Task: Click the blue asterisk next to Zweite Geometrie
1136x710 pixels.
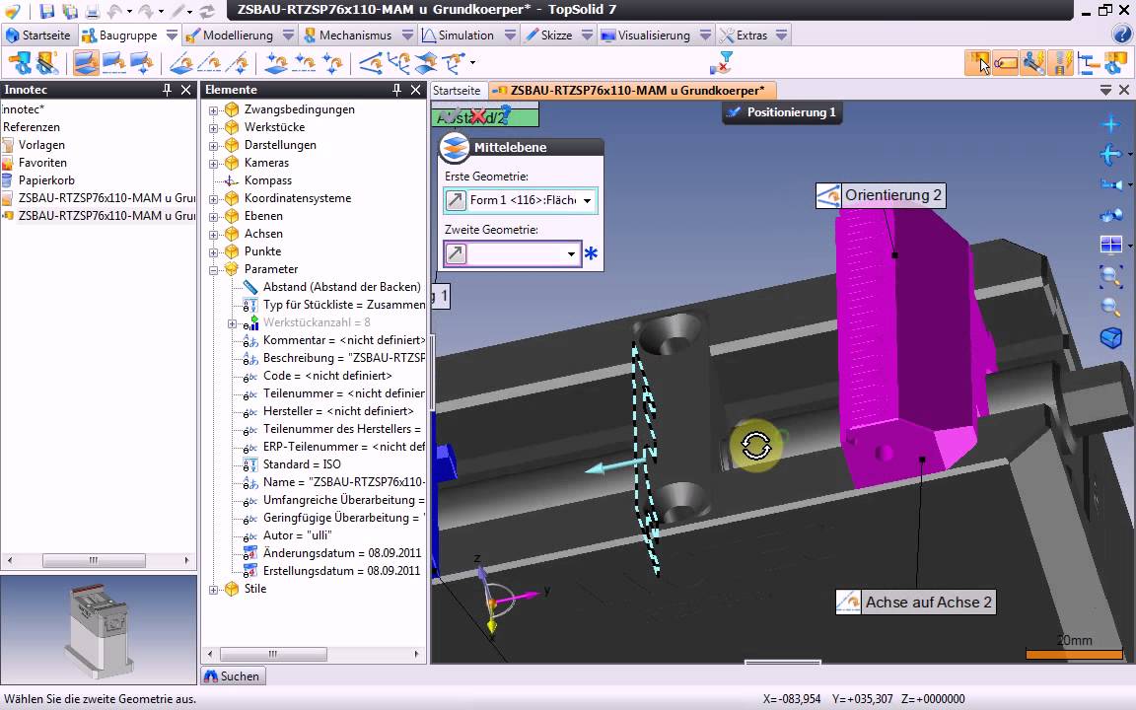Action: click(x=591, y=254)
